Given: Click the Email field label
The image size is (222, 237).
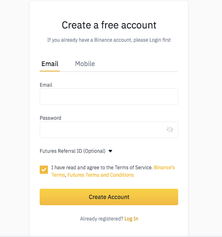Looking at the screenshot, I should (46, 85).
